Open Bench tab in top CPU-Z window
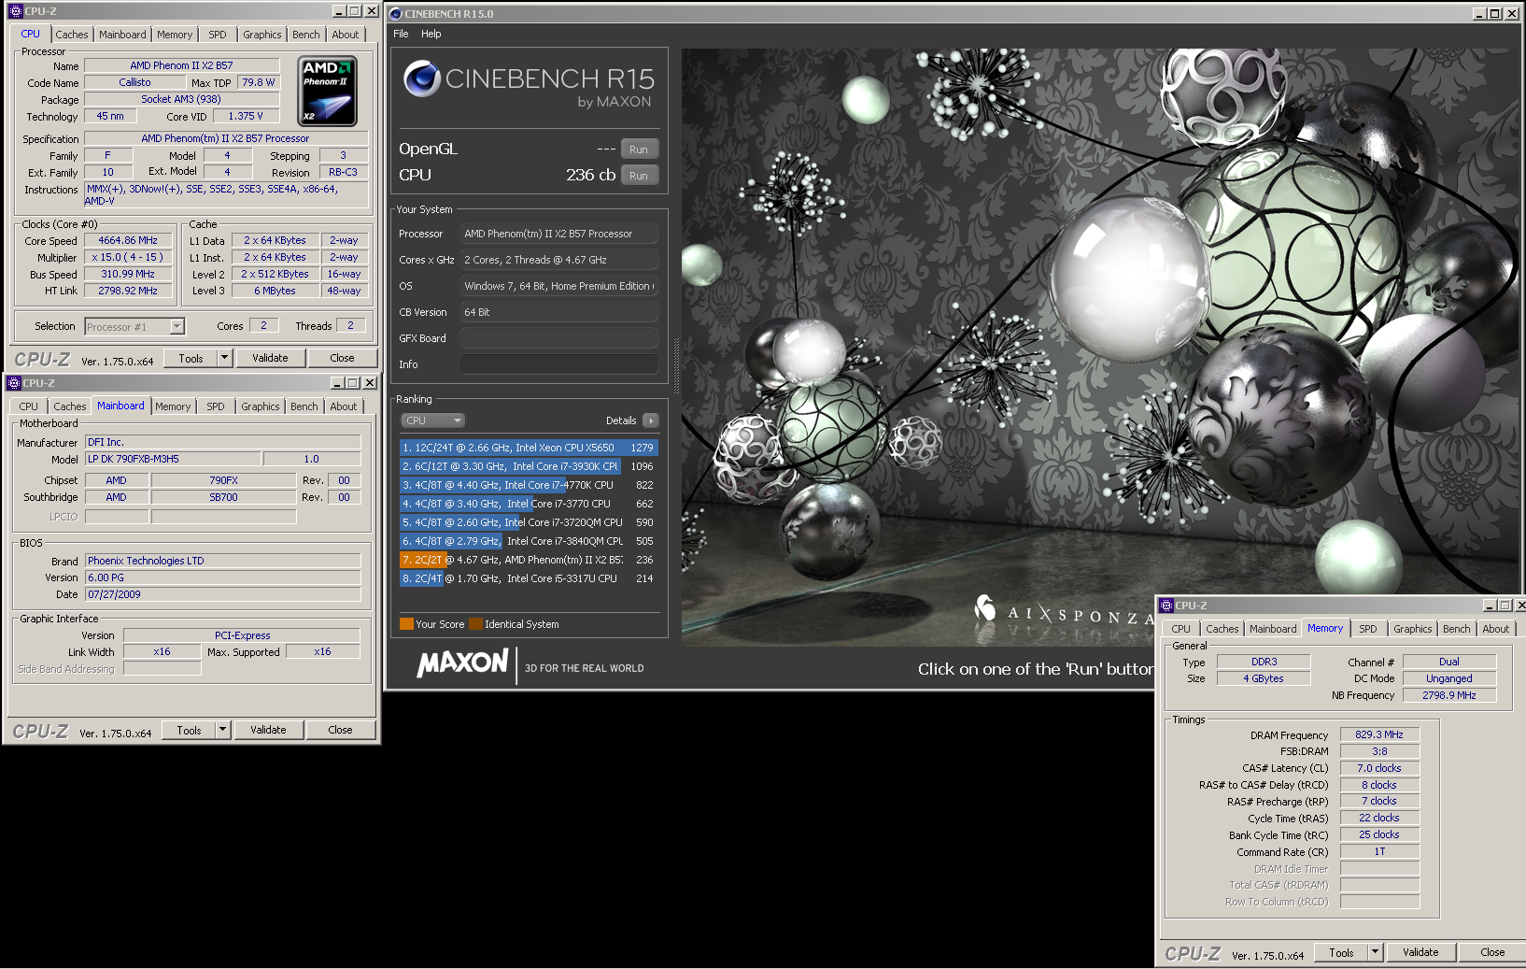Screen dimensions: 1526x969 pos(306,35)
